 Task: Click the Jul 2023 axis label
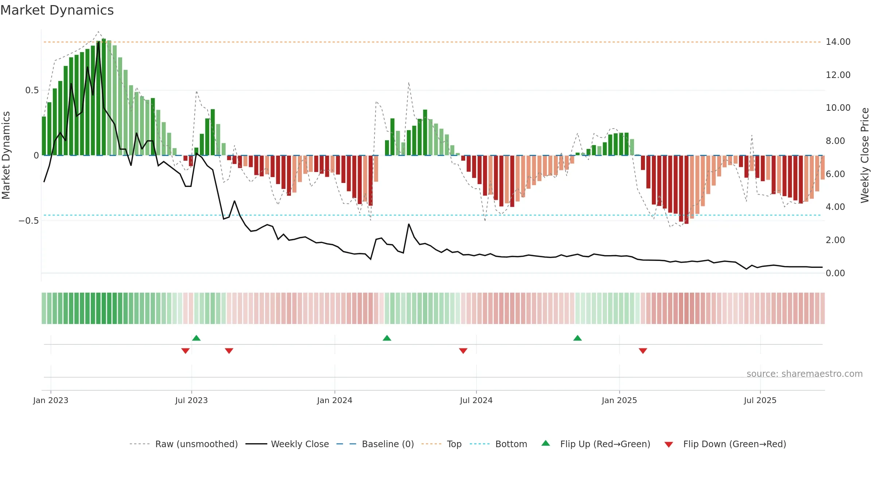tap(191, 400)
